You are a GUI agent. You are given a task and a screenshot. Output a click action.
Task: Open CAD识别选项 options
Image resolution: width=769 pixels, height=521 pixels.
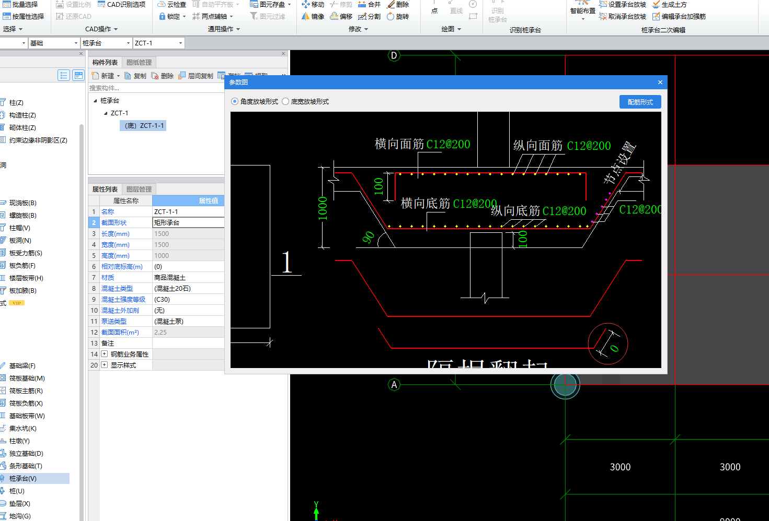pos(121,4)
